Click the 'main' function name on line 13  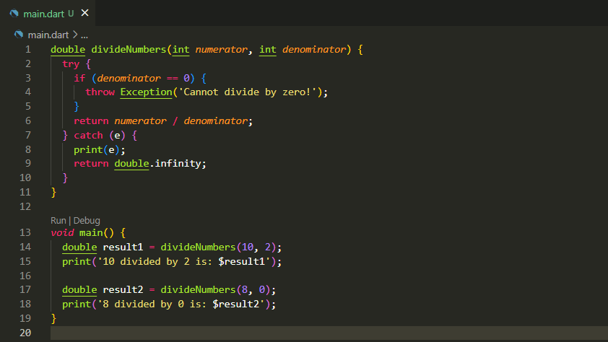point(91,232)
